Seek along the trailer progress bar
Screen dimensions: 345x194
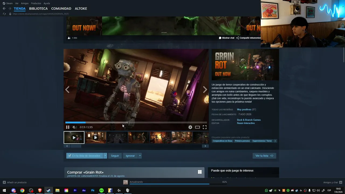click(136, 123)
